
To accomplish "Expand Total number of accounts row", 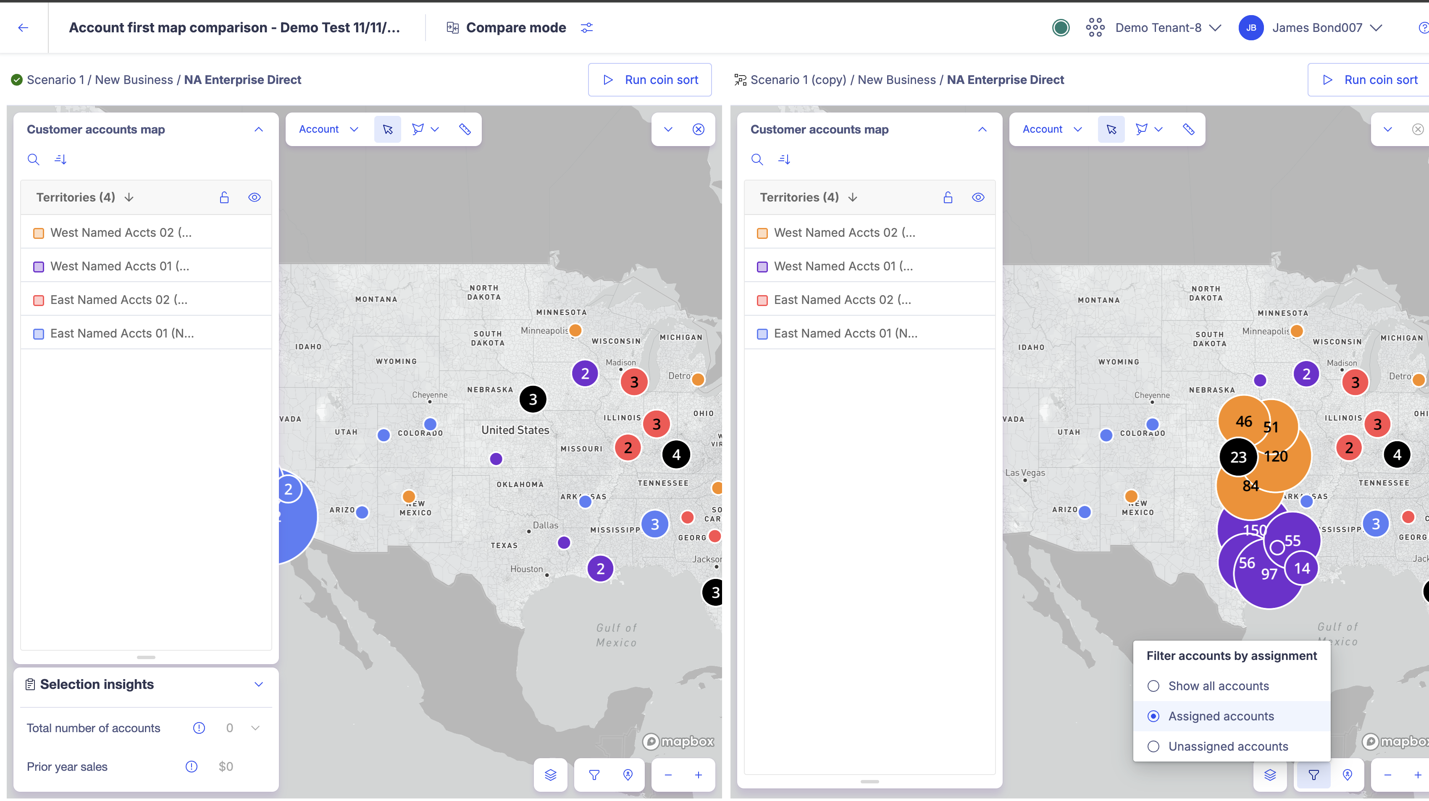I will click(255, 728).
